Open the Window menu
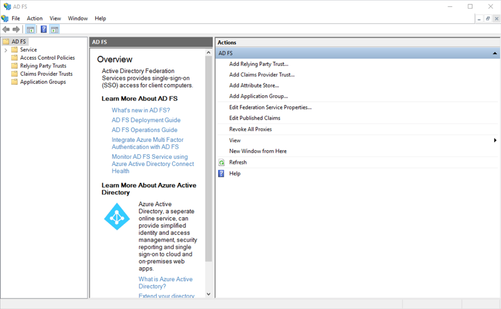This screenshot has height=309, width=501. [77, 18]
